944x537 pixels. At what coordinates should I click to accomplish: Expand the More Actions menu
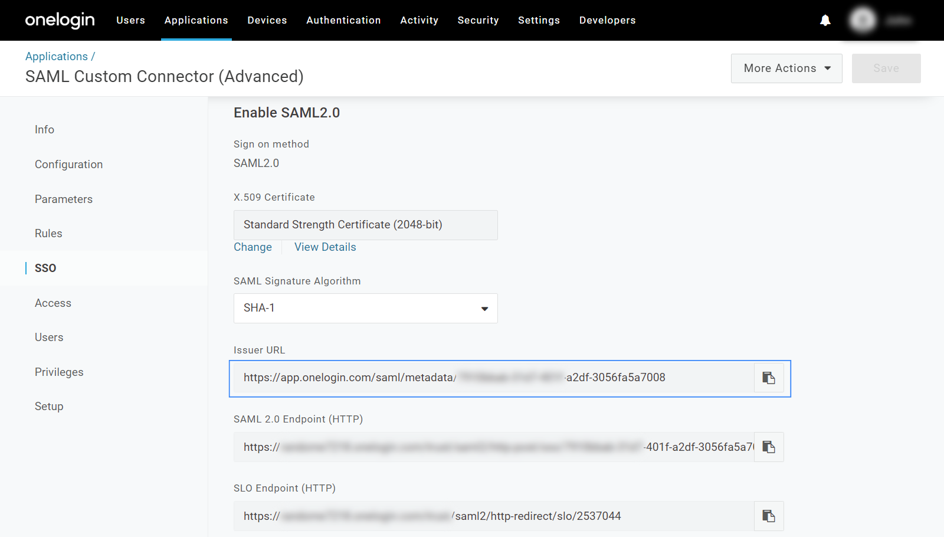[x=786, y=68]
